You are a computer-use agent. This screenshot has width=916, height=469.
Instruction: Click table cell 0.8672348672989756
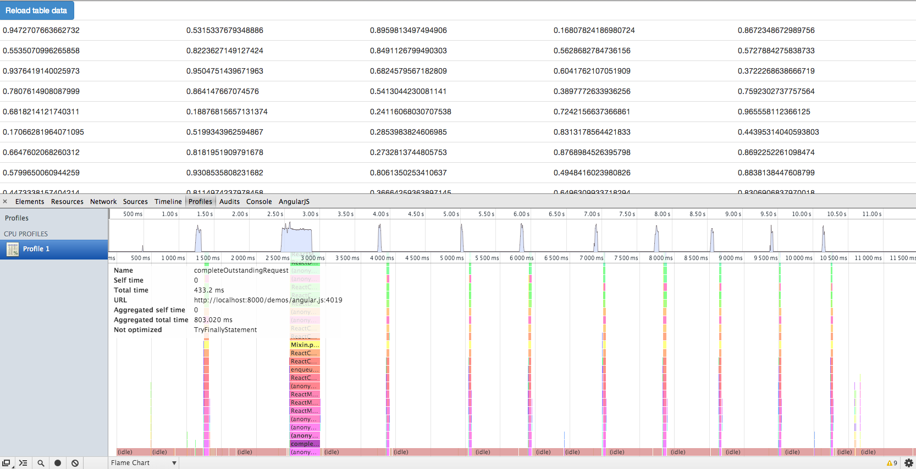pos(776,30)
